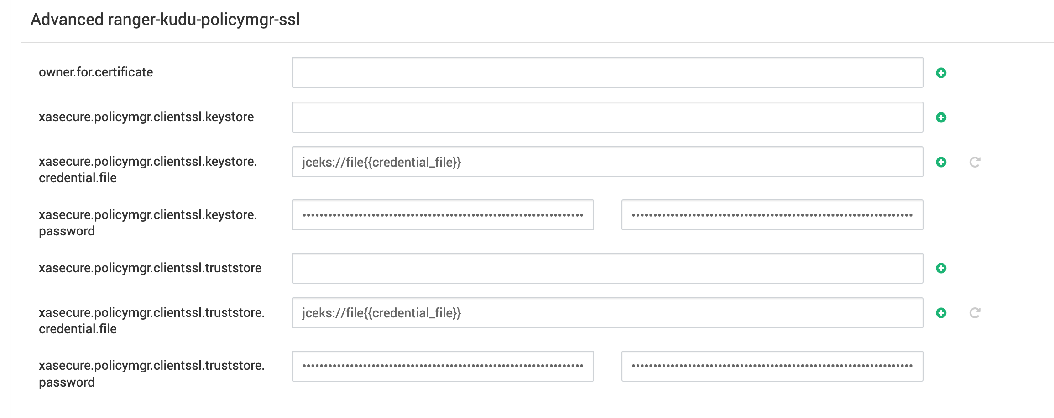Click green plus icon beside owner.for.certificate
Screen dimensions: 1054x418
941,73
